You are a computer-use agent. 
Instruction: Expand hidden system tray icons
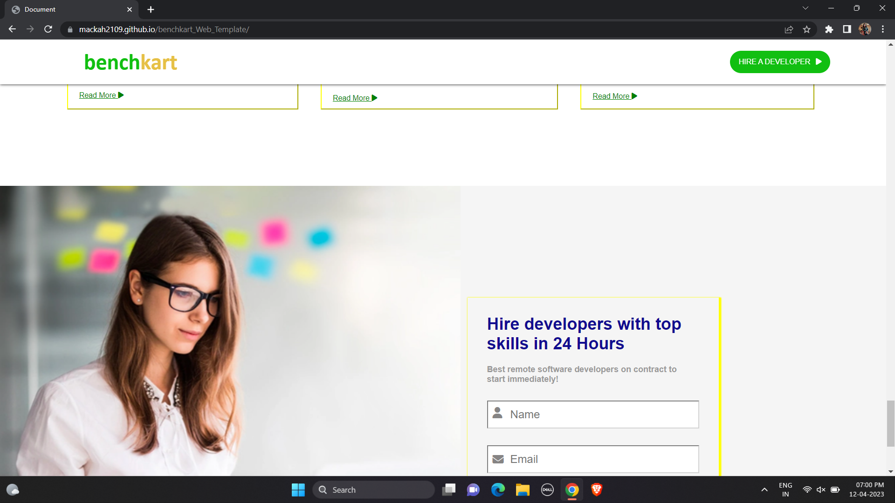click(764, 489)
